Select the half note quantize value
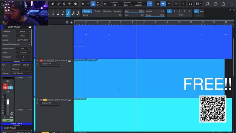 [53, 13]
